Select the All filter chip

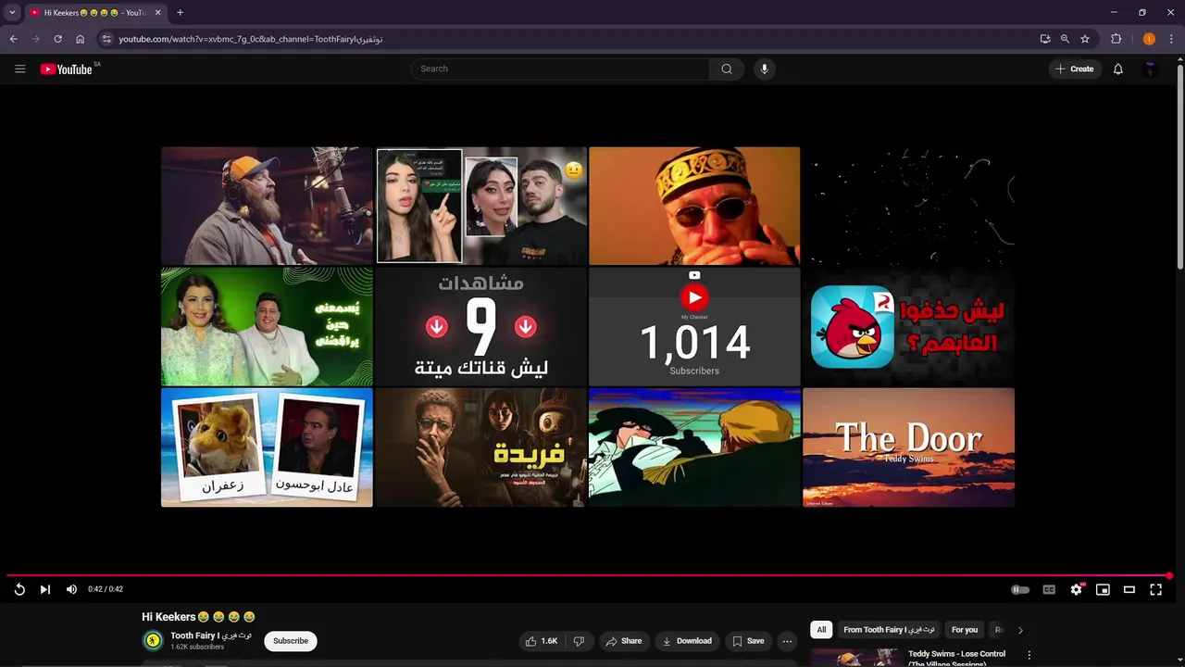[x=821, y=630]
